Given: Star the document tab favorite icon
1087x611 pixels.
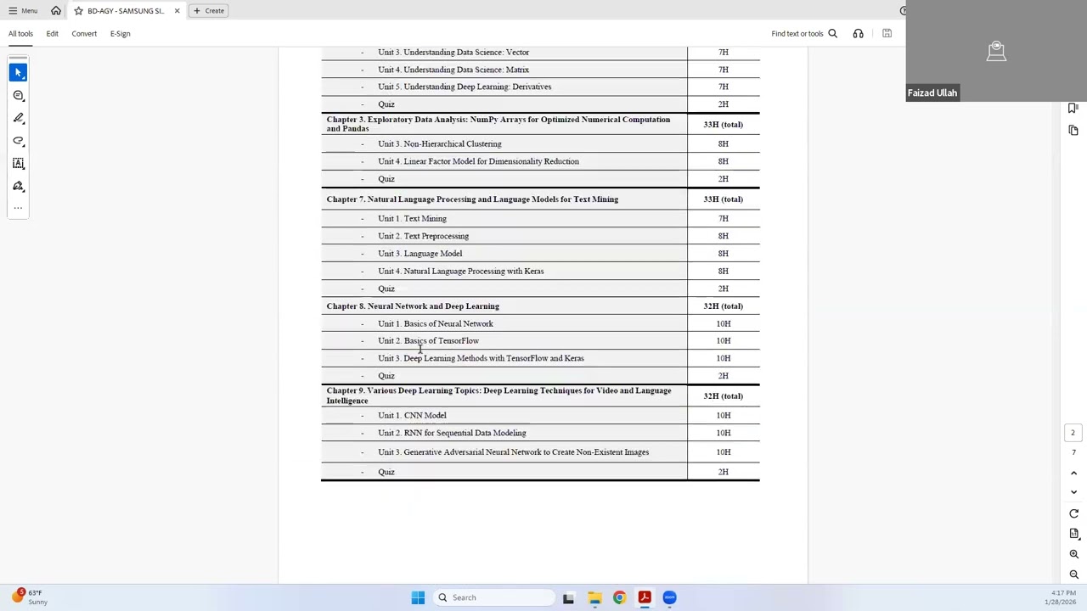Looking at the screenshot, I should pyautogui.click(x=78, y=11).
